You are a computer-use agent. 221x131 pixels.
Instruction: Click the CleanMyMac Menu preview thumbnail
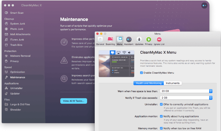pos(116,64)
